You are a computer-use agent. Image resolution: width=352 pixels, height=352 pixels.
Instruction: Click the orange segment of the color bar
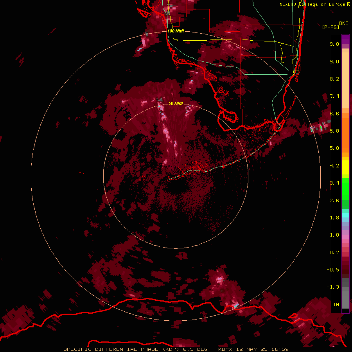tap(345, 135)
